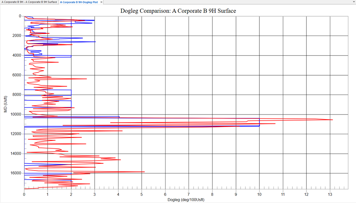Click the 13 tick label on dogleg axis
The image size is (356, 203).
(x=330, y=194)
